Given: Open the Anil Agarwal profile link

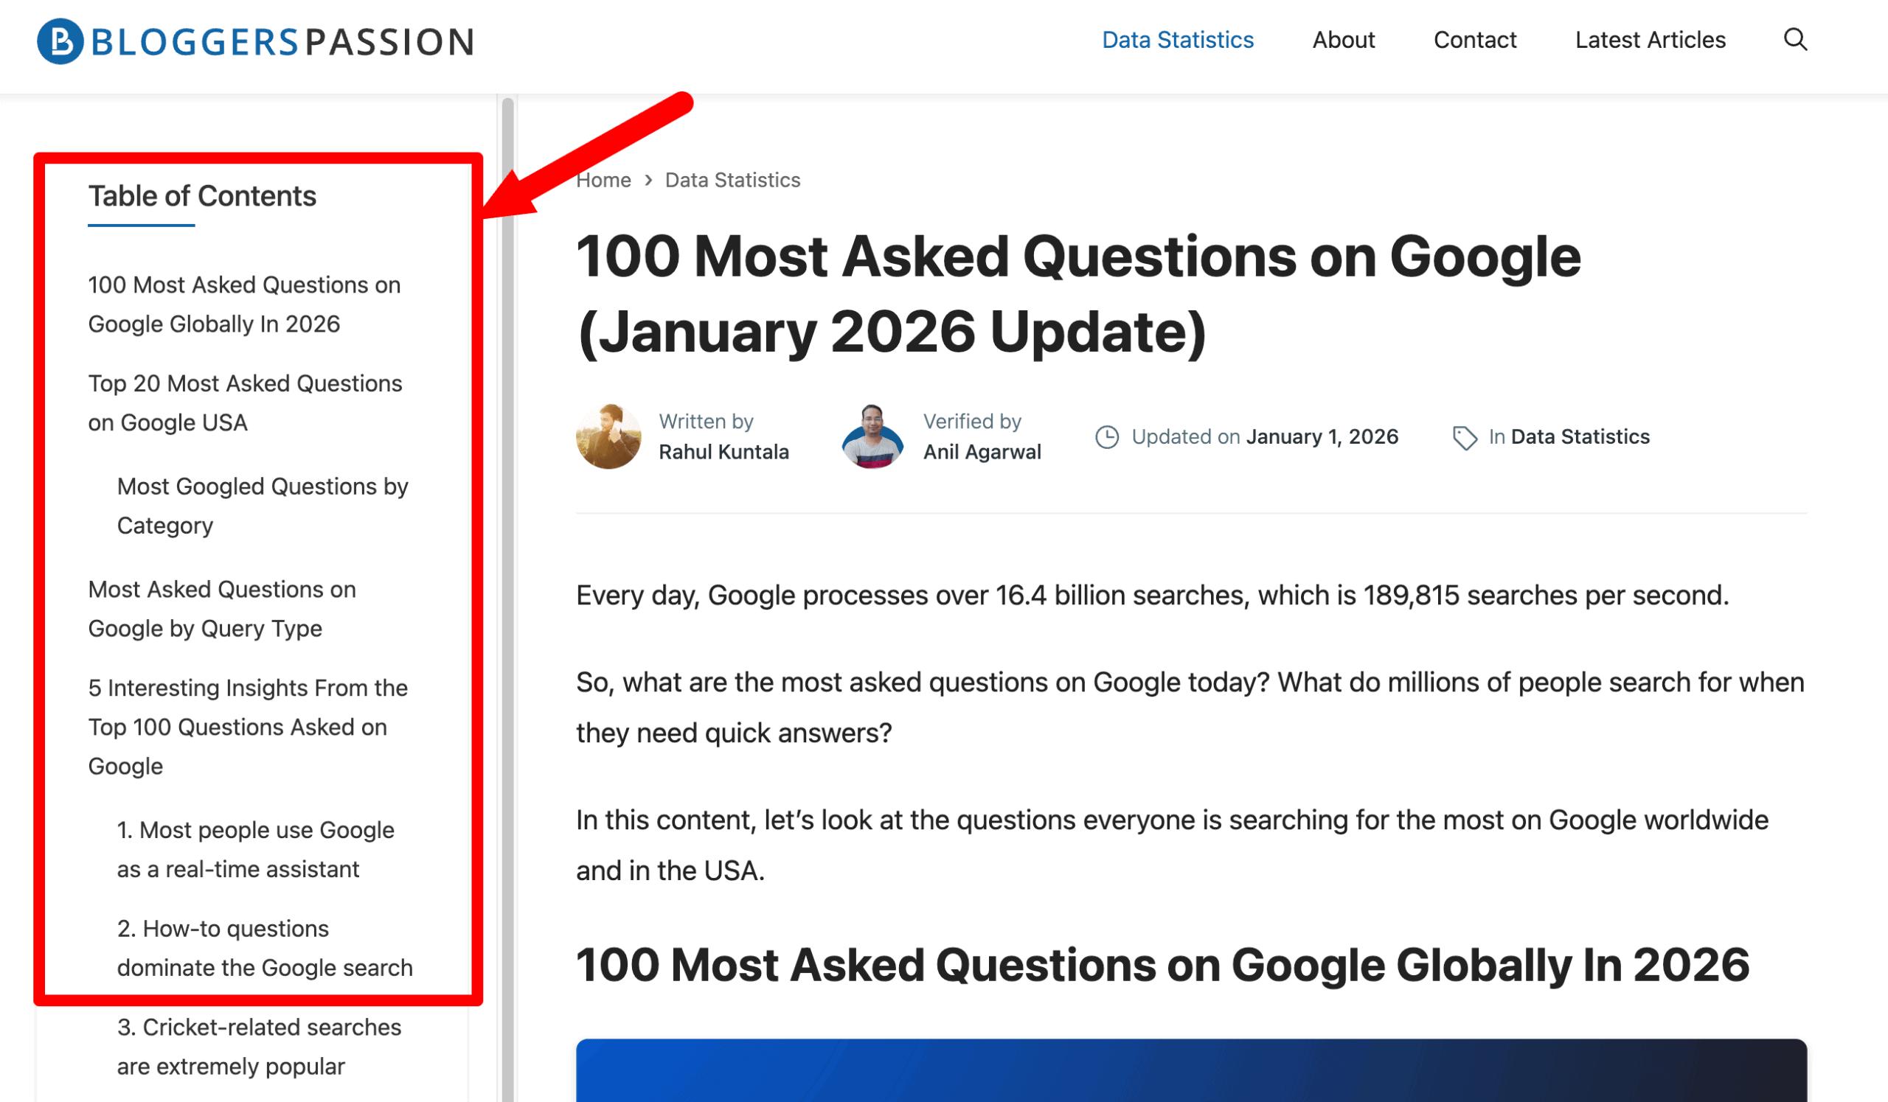Looking at the screenshot, I should (982, 452).
